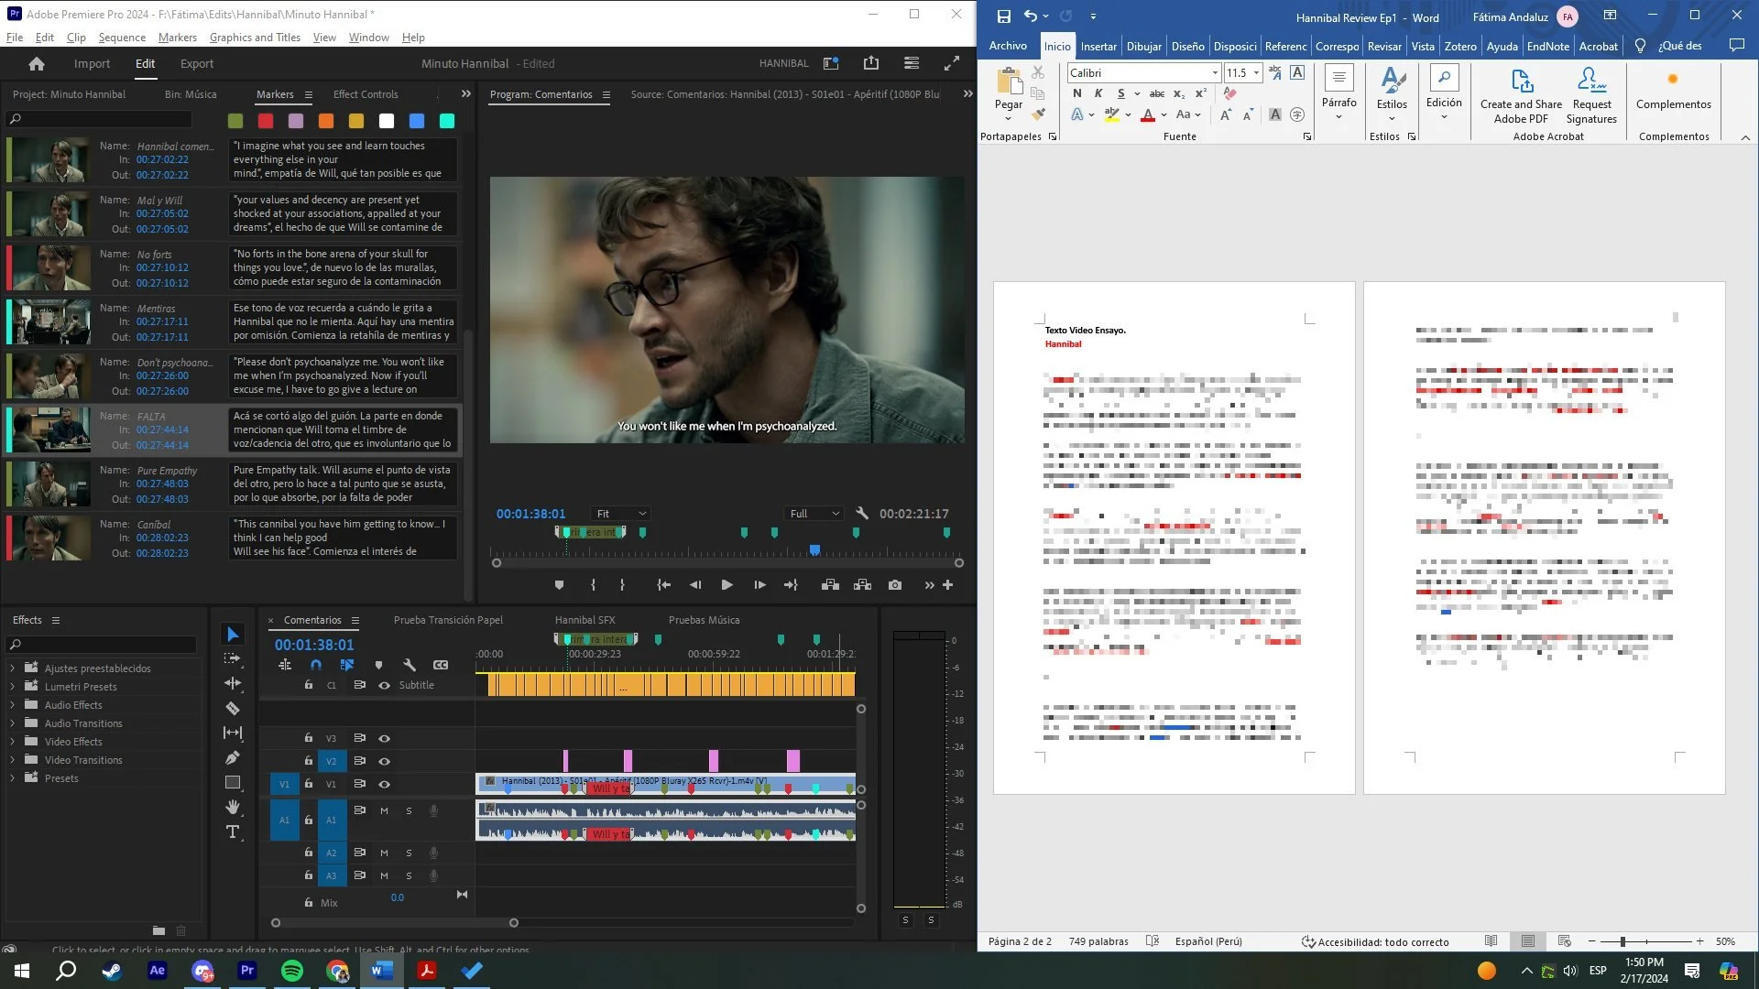Switch to the Effect Controls tab

(x=366, y=94)
